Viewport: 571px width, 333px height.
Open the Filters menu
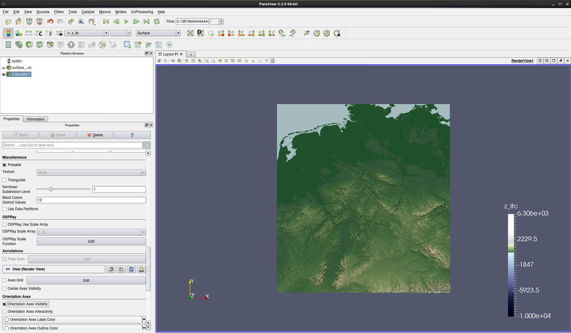pyautogui.click(x=59, y=12)
